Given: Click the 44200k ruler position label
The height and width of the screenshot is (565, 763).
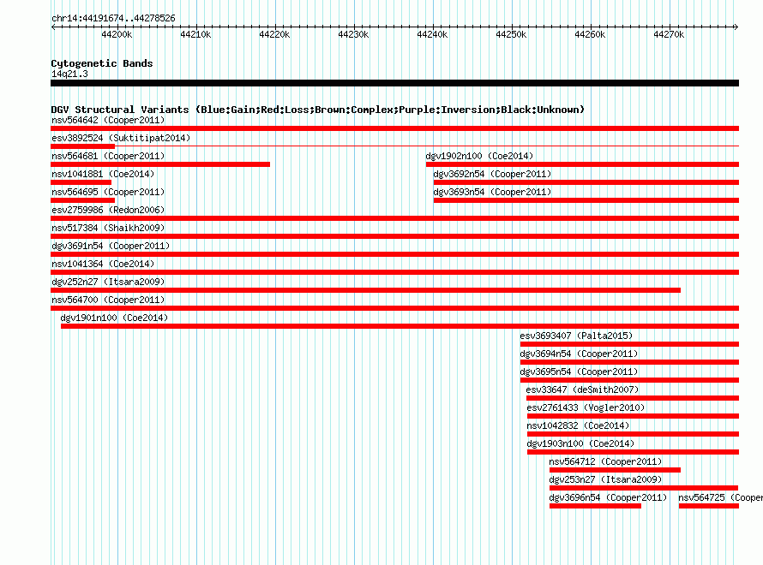Looking at the screenshot, I should [117, 34].
